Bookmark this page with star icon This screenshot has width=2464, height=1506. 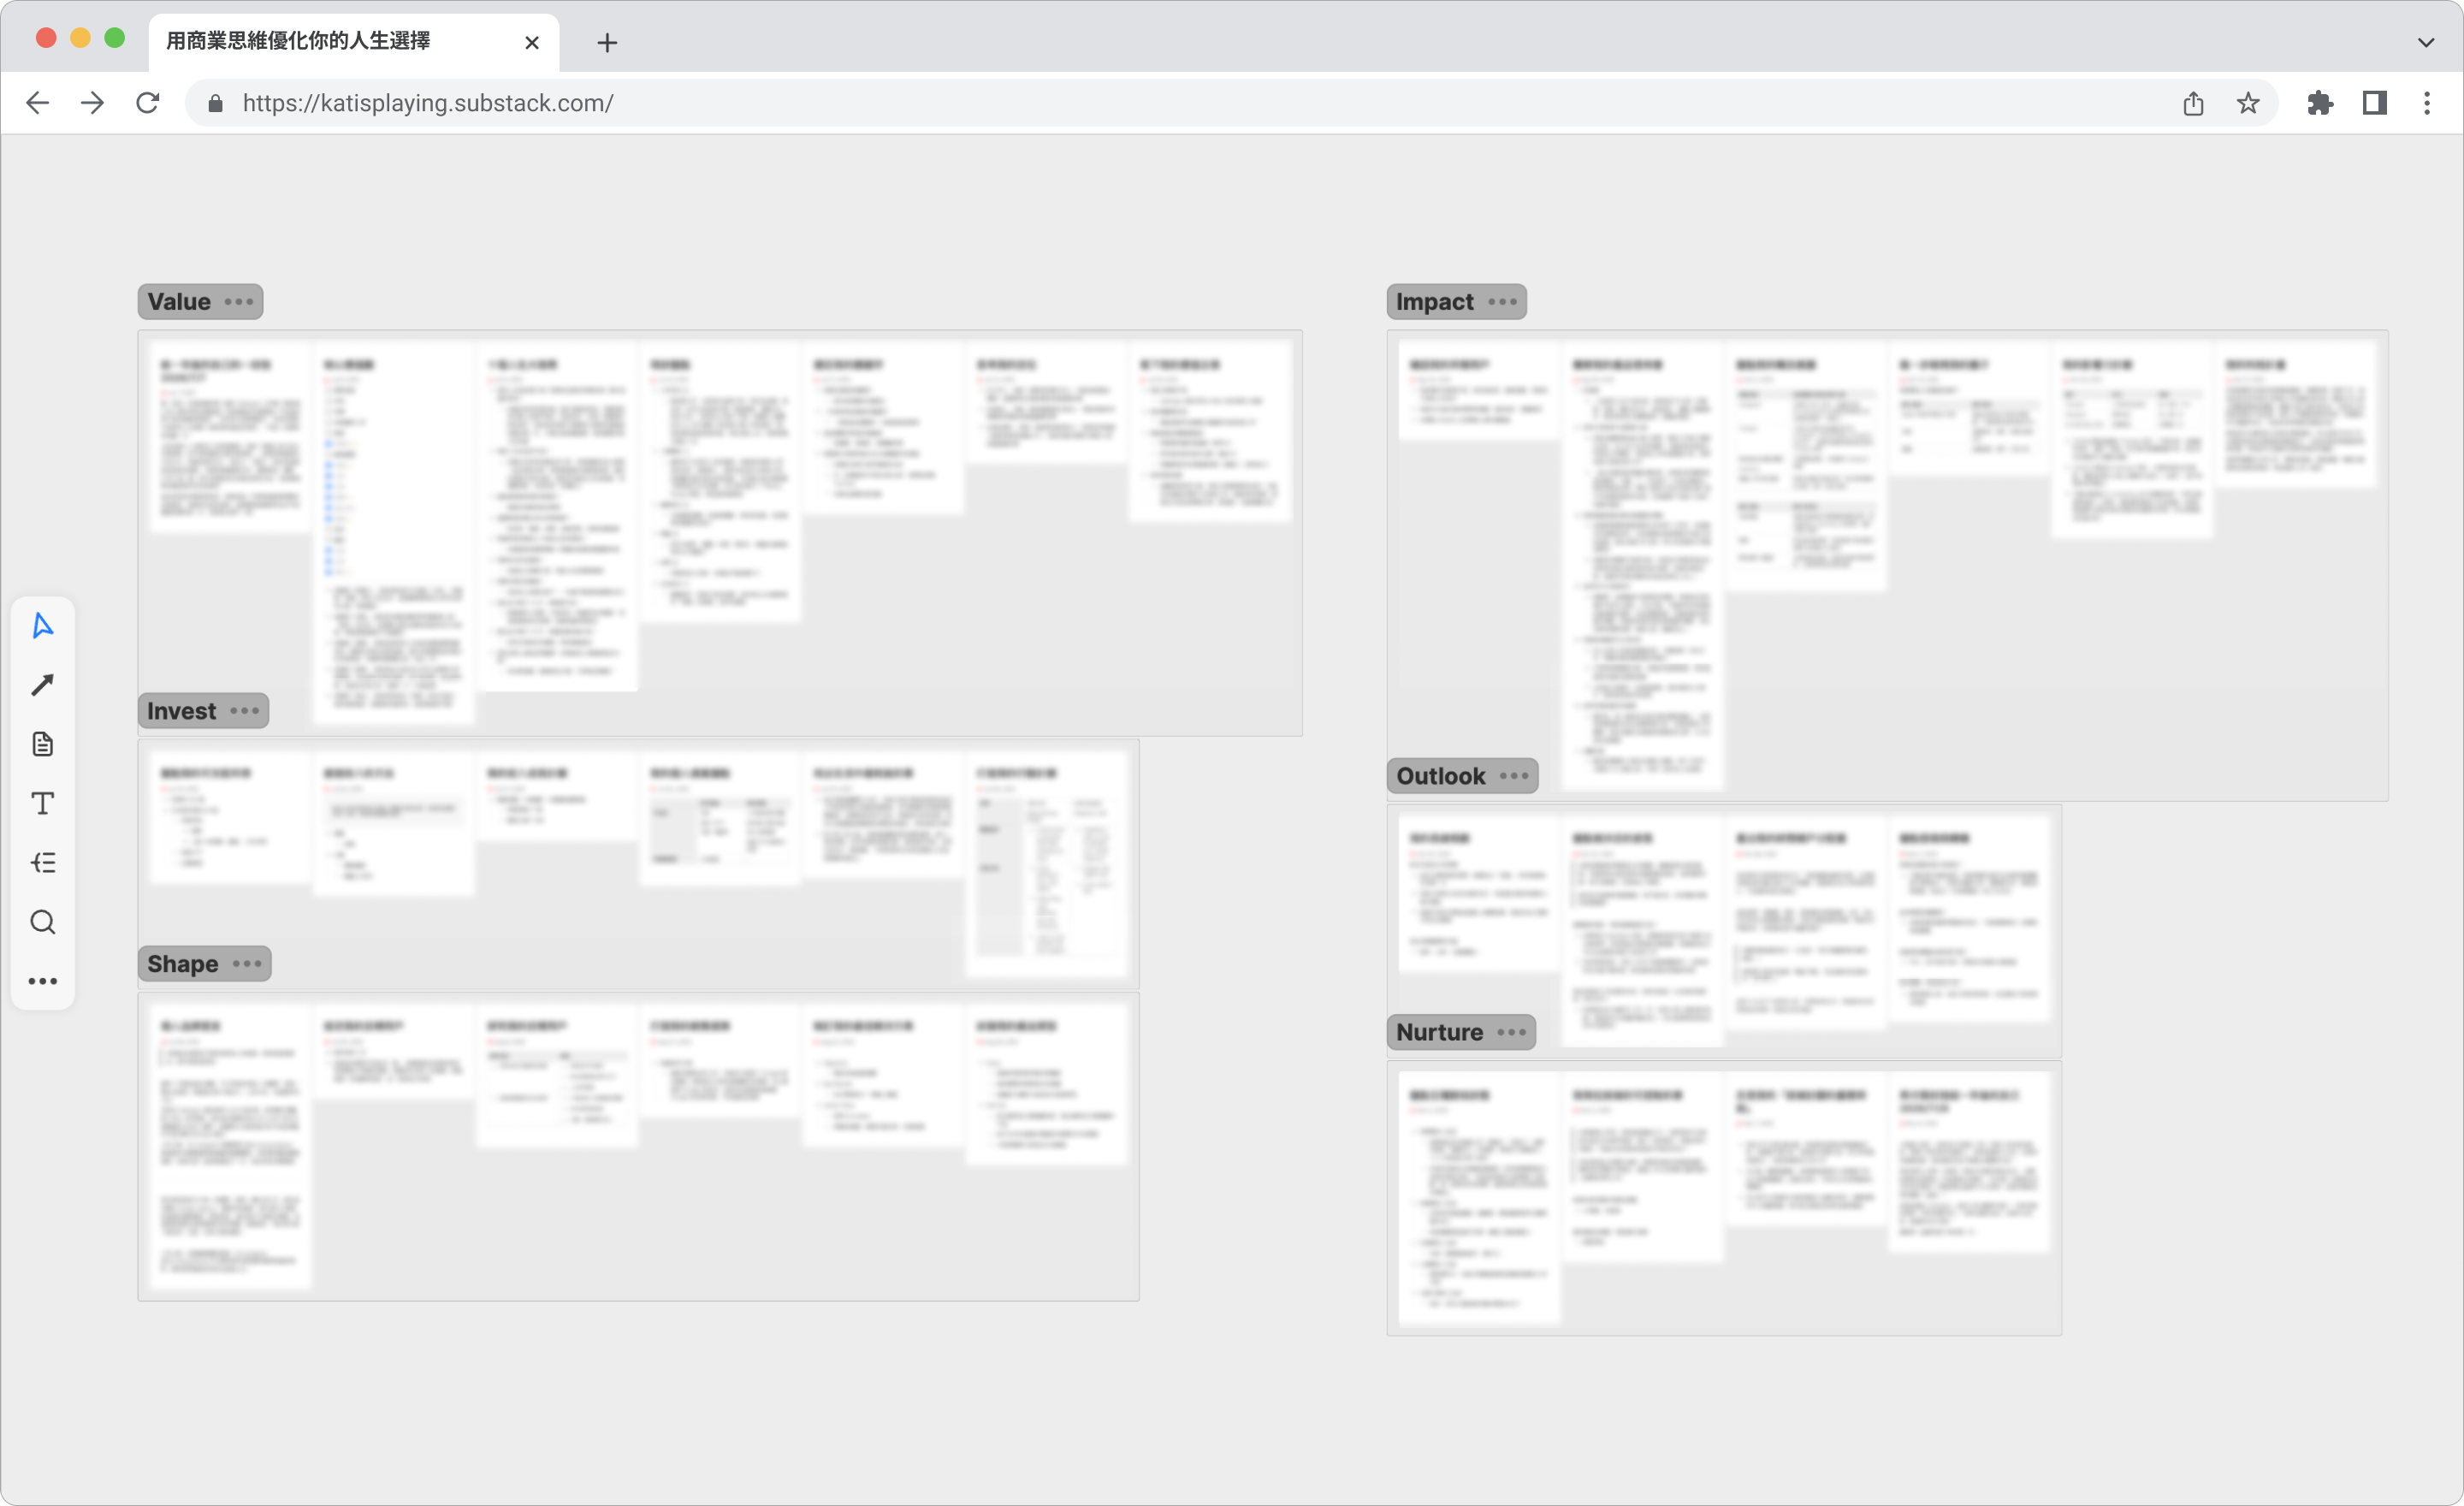click(2248, 103)
